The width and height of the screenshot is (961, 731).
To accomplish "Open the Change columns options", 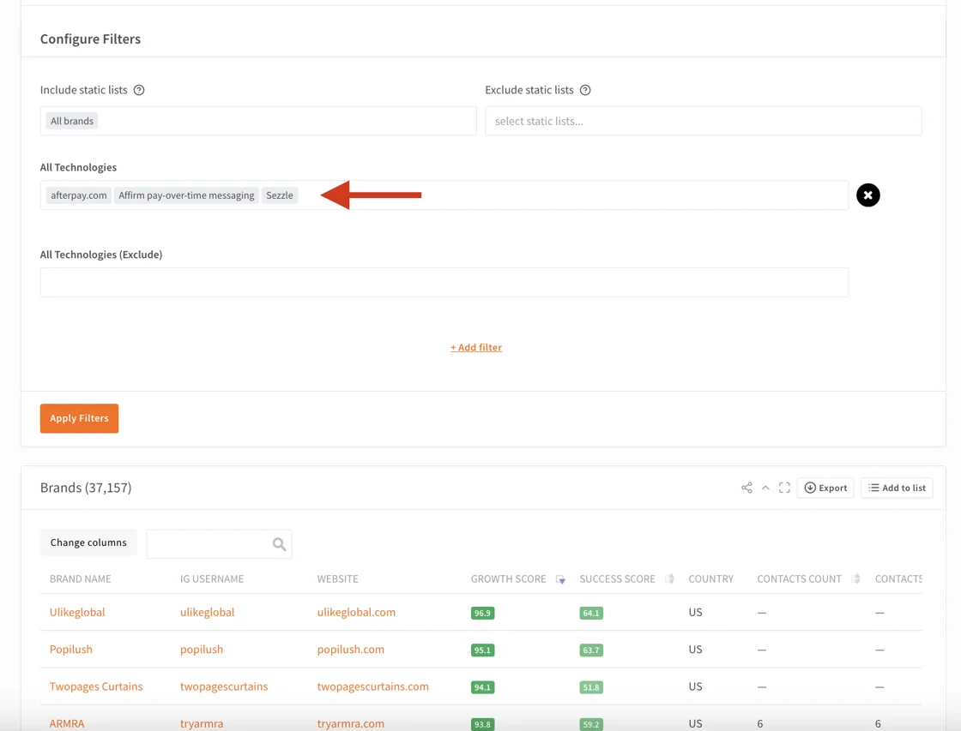I will tap(88, 542).
